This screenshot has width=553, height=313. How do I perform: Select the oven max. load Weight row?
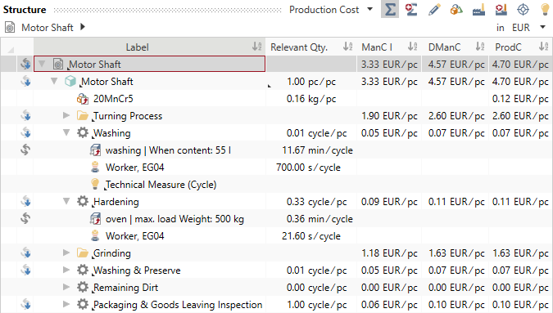click(x=276, y=219)
